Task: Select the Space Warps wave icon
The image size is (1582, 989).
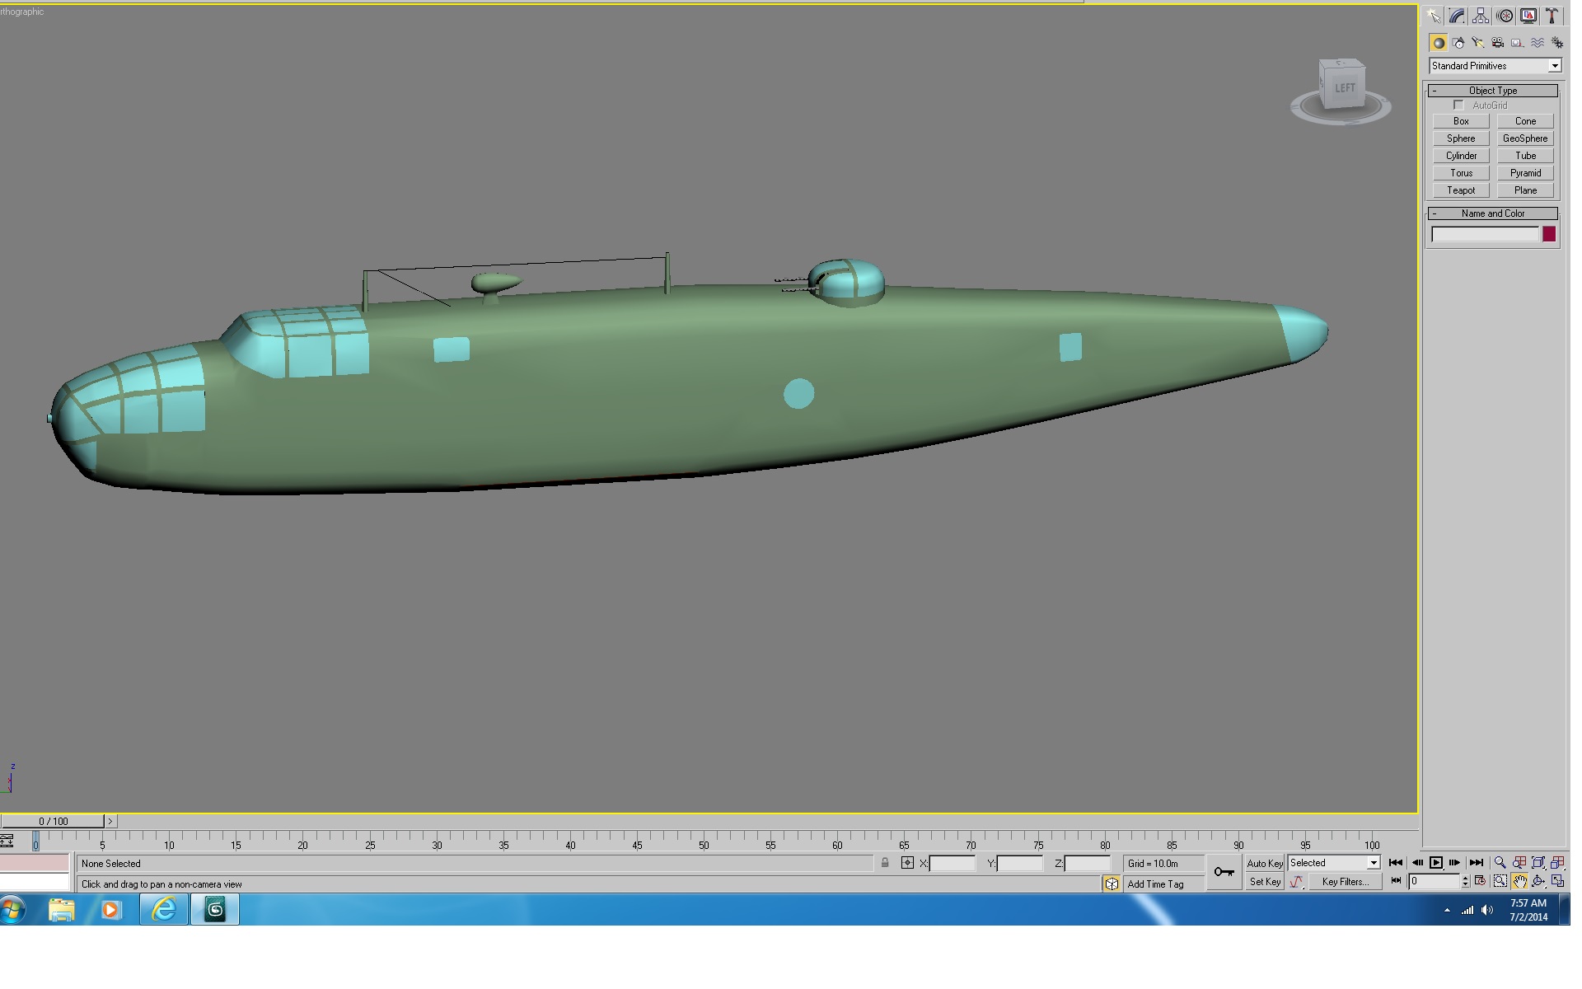Action: click(1538, 43)
